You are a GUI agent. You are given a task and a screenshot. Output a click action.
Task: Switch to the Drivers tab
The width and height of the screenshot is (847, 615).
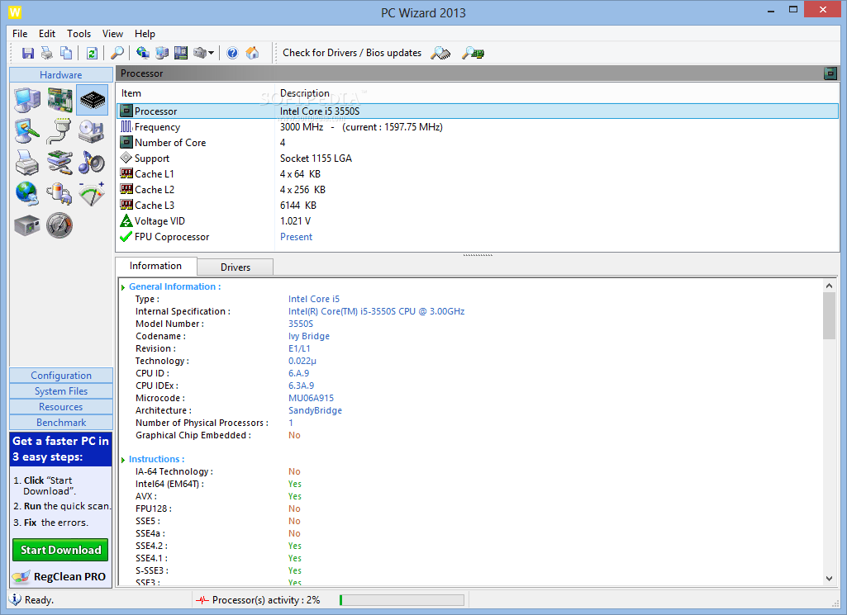(235, 267)
